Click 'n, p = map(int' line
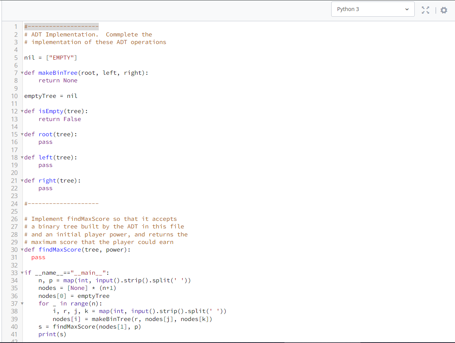The width and height of the screenshot is (455, 343). (115, 281)
